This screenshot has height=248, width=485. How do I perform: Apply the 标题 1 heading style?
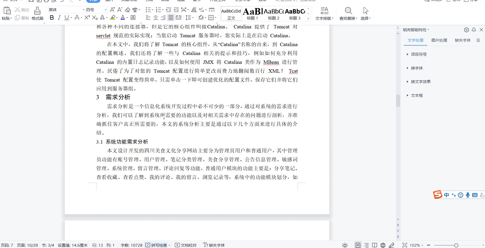[x=252, y=14]
